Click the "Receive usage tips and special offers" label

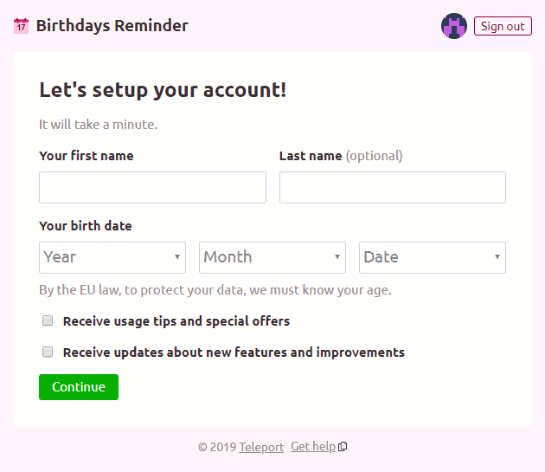pos(176,321)
